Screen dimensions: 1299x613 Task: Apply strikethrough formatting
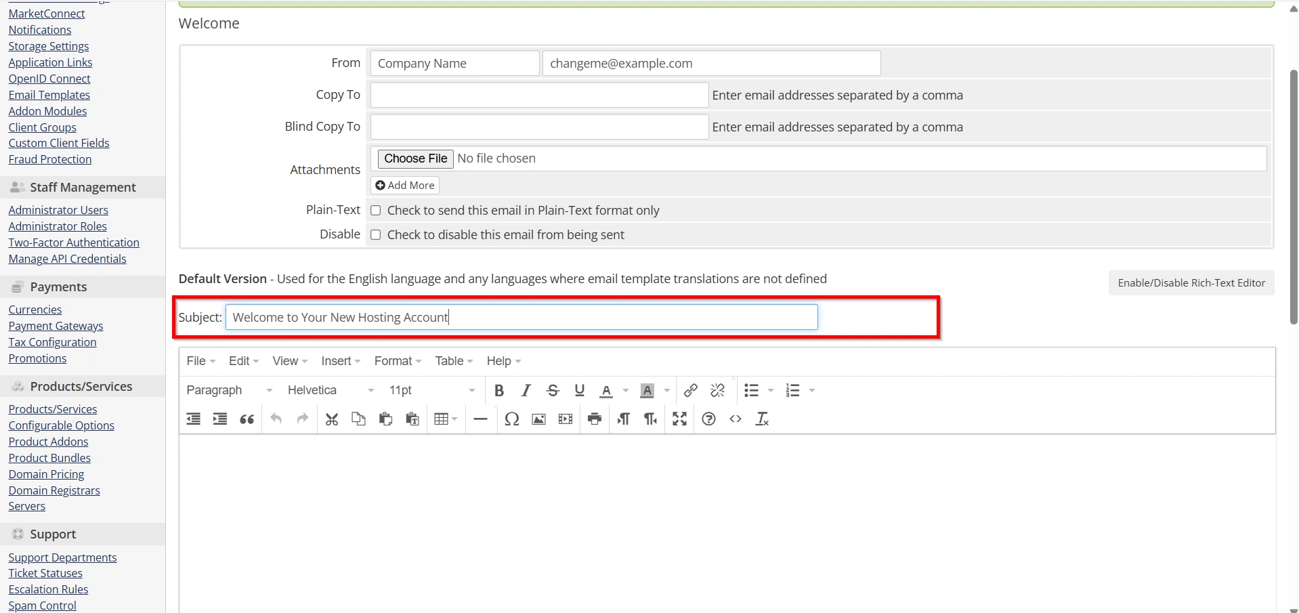[x=553, y=390]
